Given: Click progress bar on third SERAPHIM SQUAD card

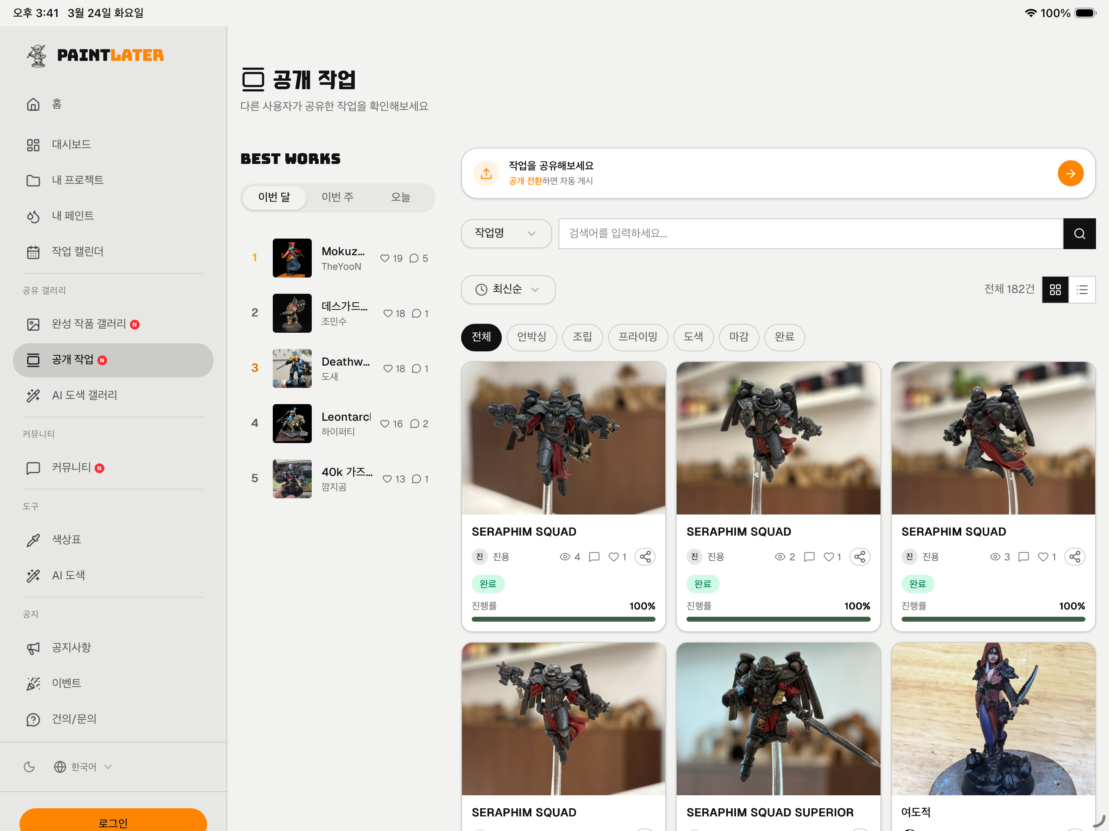Looking at the screenshot, I should pyautogui.click(x=993, y=619).
